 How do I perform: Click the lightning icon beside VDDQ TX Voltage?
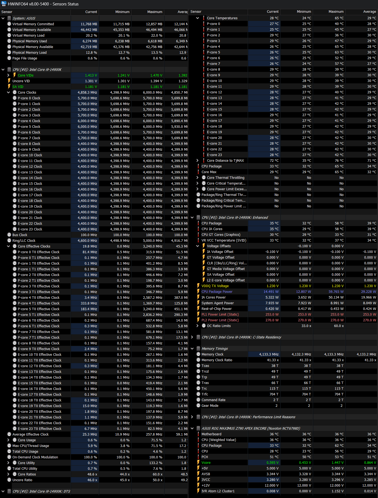click(198, 286)
